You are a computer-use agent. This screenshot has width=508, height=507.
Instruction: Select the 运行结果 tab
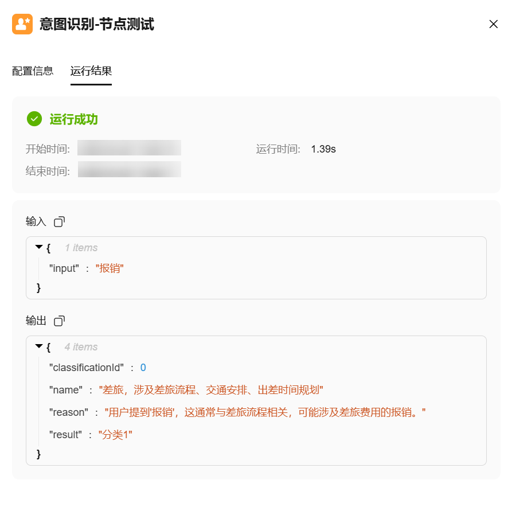coord(91,71)
